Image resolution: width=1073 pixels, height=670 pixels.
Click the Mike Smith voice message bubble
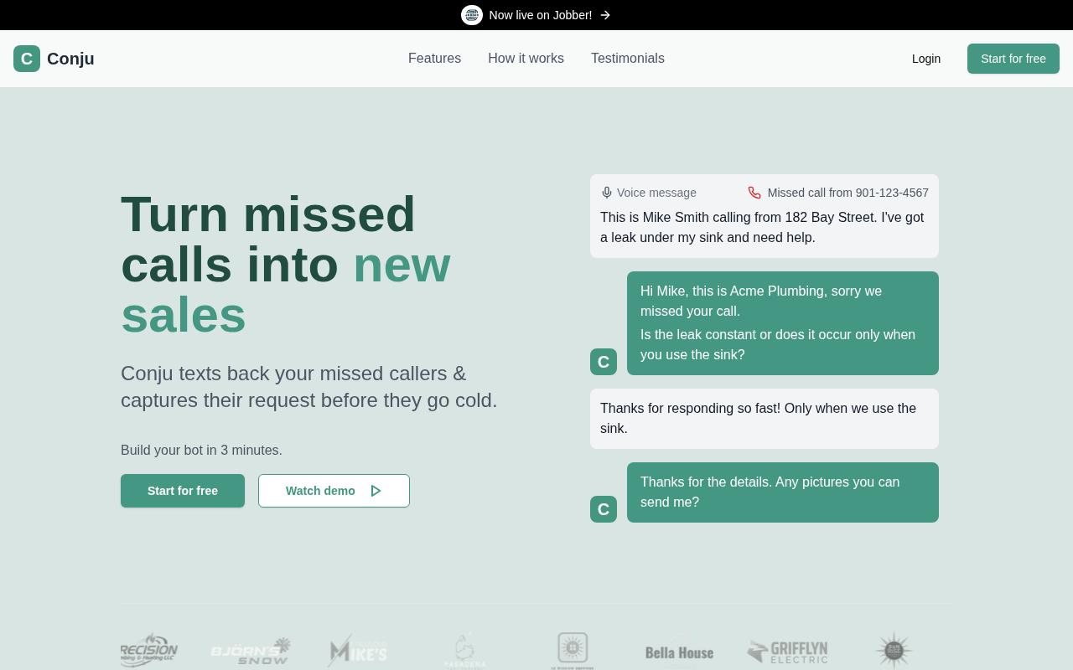(765, 216)
